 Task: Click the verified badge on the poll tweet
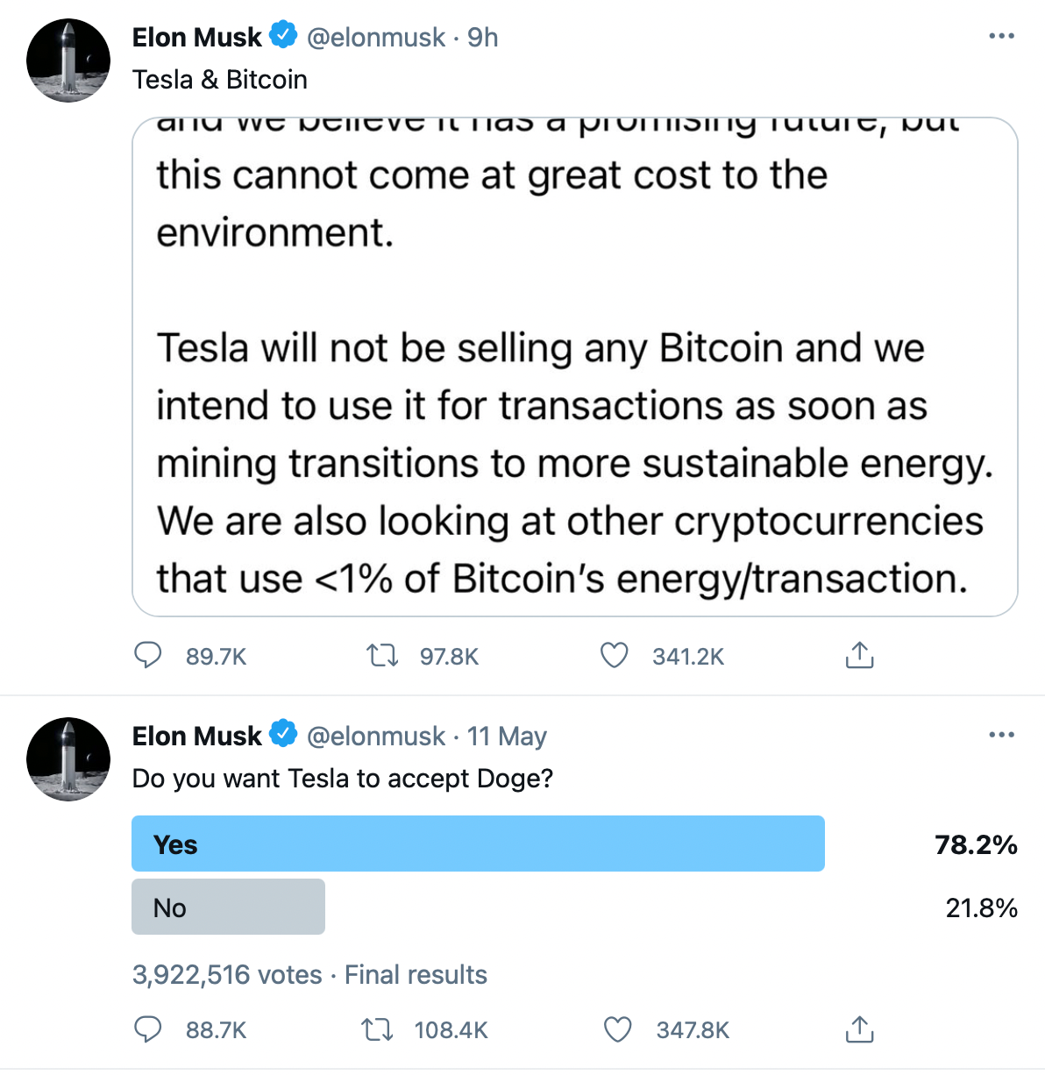click(x=283, y=734)
